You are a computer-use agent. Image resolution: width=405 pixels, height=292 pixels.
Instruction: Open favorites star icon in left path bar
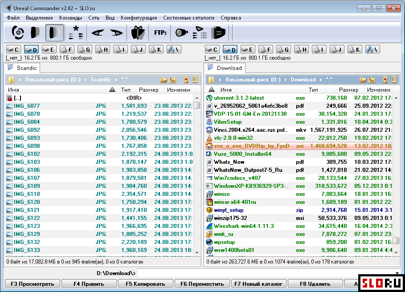(x=186, y=80)
